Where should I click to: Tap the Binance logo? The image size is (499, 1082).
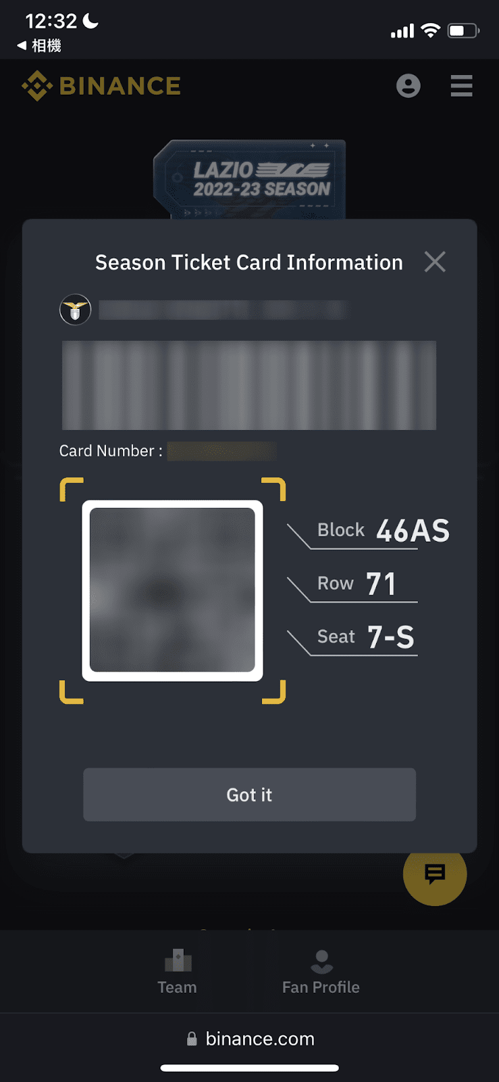101,86
